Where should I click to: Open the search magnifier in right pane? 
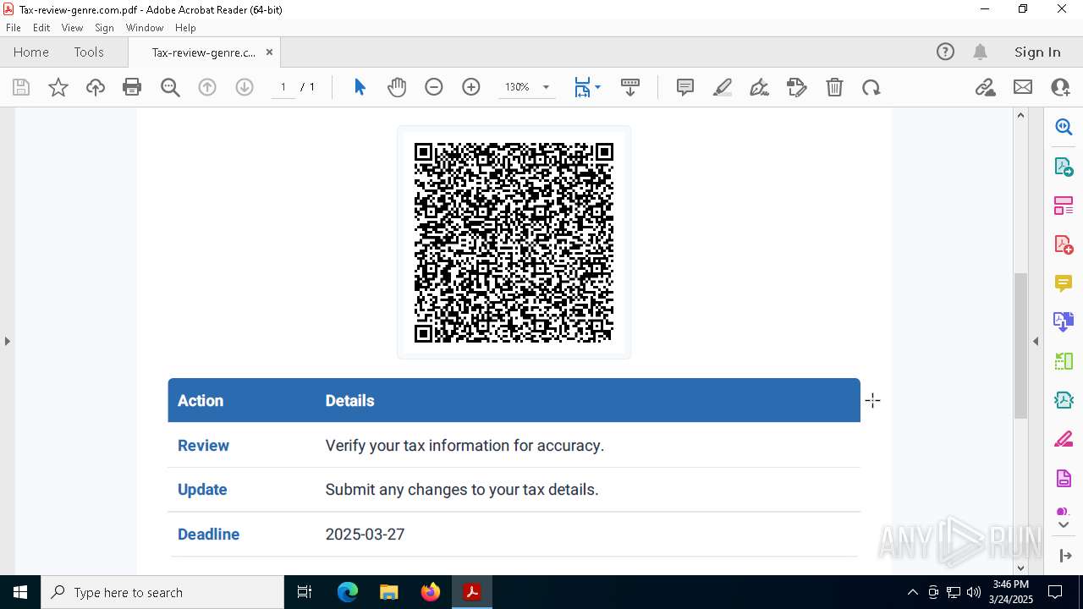1064,127
